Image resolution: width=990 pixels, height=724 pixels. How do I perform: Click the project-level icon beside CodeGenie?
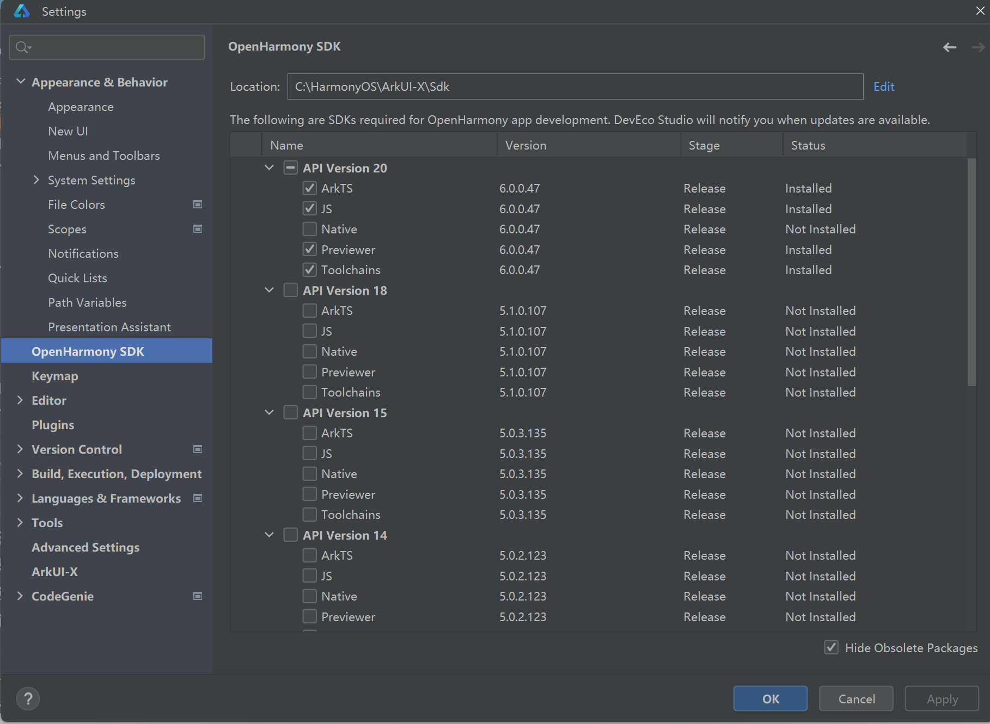coord(198,596)
